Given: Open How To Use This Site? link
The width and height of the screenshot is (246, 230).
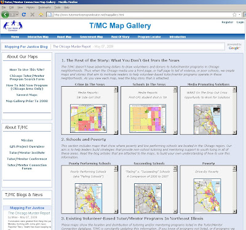Looking at the screenshot, I should 27,69.
